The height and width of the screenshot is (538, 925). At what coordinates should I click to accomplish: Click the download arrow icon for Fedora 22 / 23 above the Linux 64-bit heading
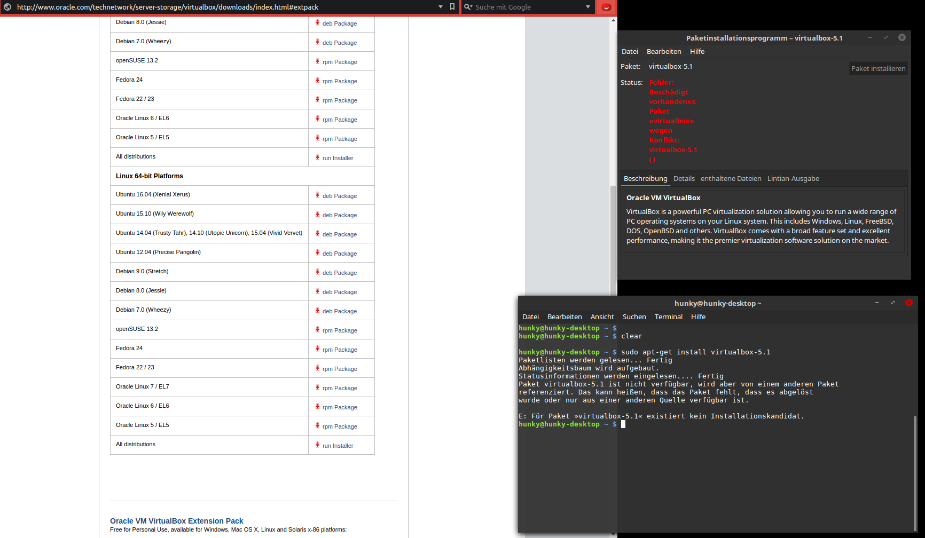click(317, 99)
